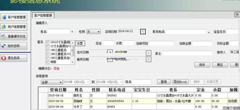Click the 套系 list scrollbar down arrow
The height and width of the screenshot is (110, 240).
[x=73, y=62]
